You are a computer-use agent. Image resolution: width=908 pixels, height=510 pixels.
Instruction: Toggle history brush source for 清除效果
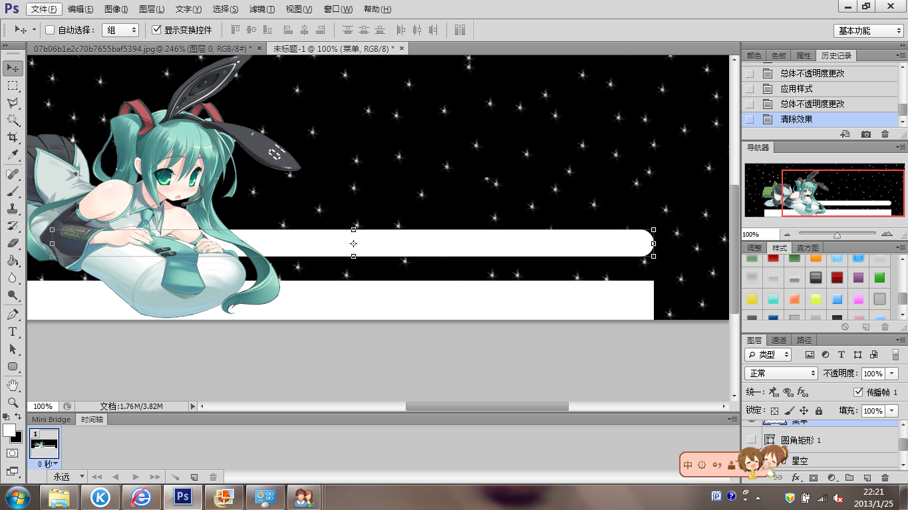[x=750, y=120]
